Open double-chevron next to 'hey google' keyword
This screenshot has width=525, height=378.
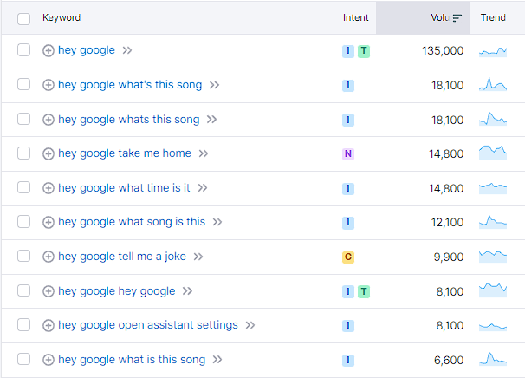pyautogui.click(x=127, y=50)
